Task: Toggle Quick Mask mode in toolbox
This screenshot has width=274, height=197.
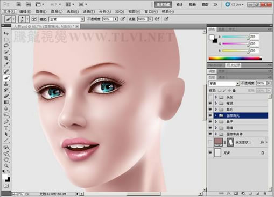Action: (x=6, y=186)
